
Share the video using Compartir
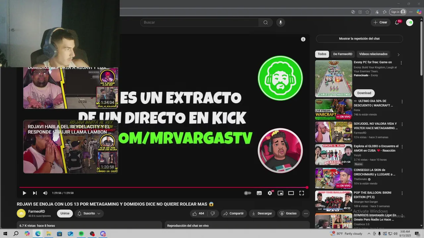234,214
